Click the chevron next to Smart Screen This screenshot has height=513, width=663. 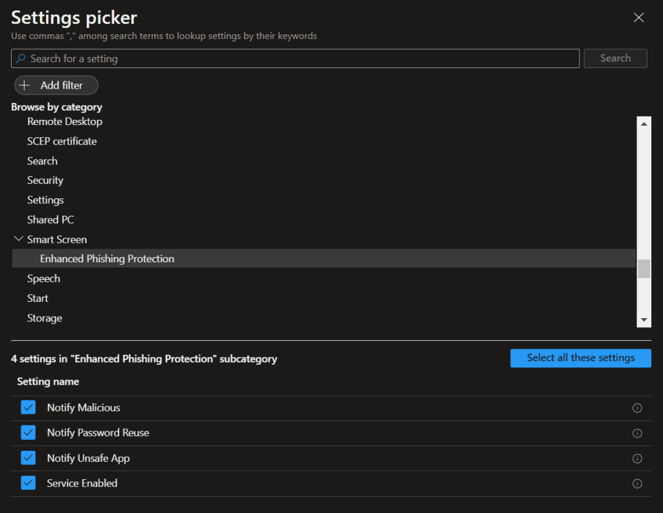18,238
